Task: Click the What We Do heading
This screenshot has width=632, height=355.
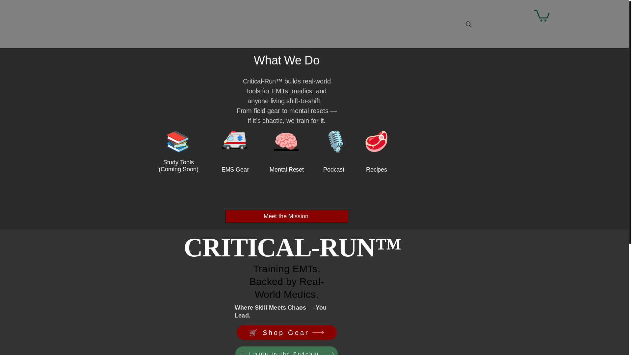Action: tap(287, 60)
